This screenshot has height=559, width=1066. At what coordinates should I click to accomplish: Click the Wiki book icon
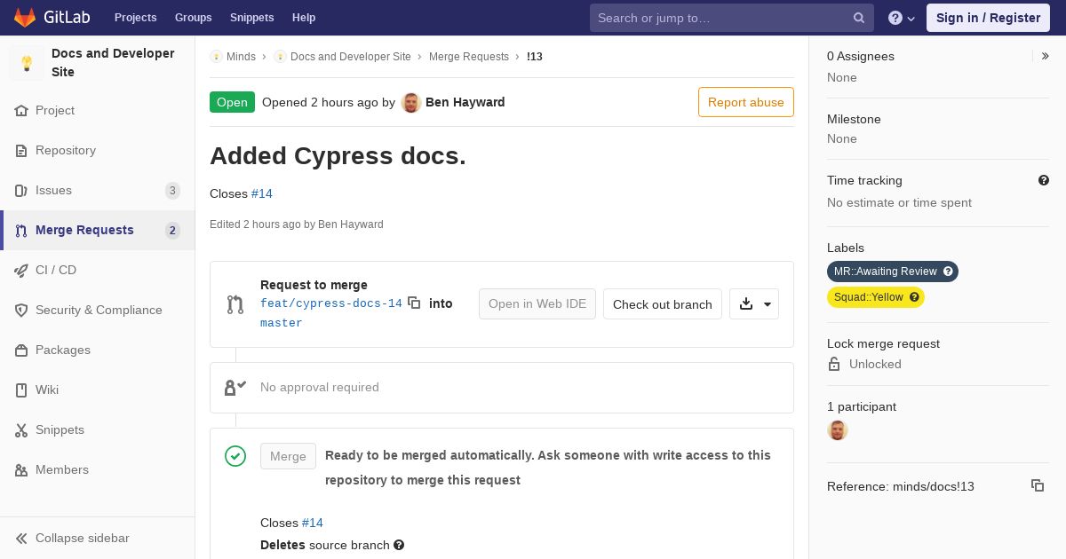pyautogui.click(x=21, y=390)
